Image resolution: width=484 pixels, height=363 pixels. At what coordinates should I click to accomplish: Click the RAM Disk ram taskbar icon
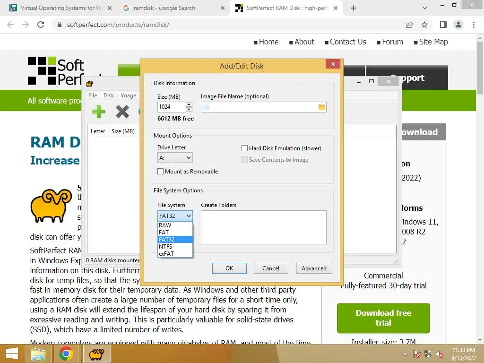click(96, 354)
